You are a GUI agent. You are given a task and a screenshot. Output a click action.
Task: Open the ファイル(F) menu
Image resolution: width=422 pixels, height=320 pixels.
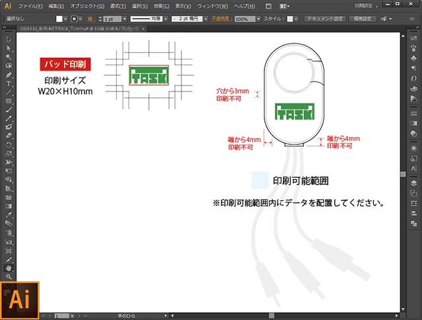click(x=30, y=6)
